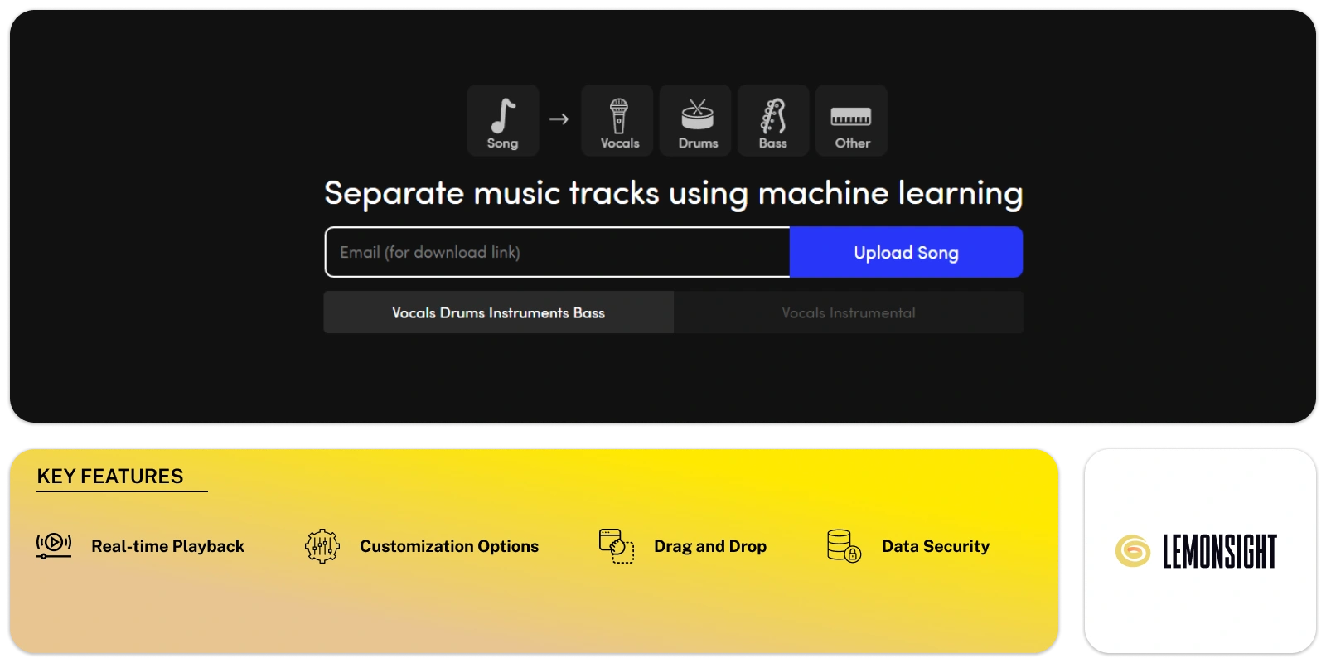The image size is (1326, 663).
Task: Click the Data Security label text
Action: (x=935, y=546)
